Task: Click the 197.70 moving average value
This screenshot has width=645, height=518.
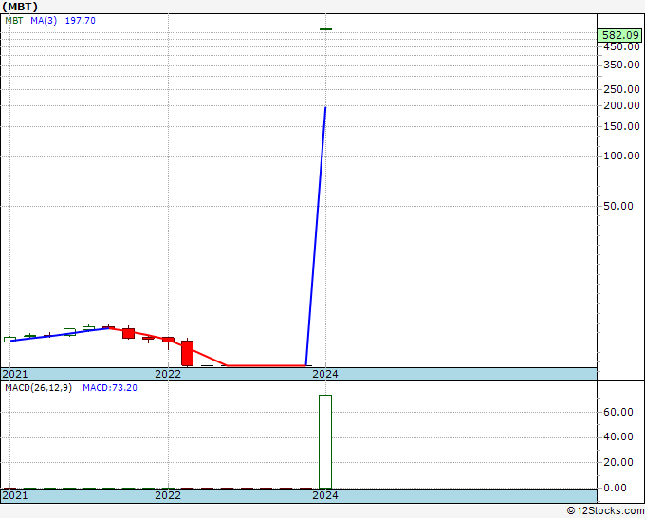Action: tap(81, 21)
